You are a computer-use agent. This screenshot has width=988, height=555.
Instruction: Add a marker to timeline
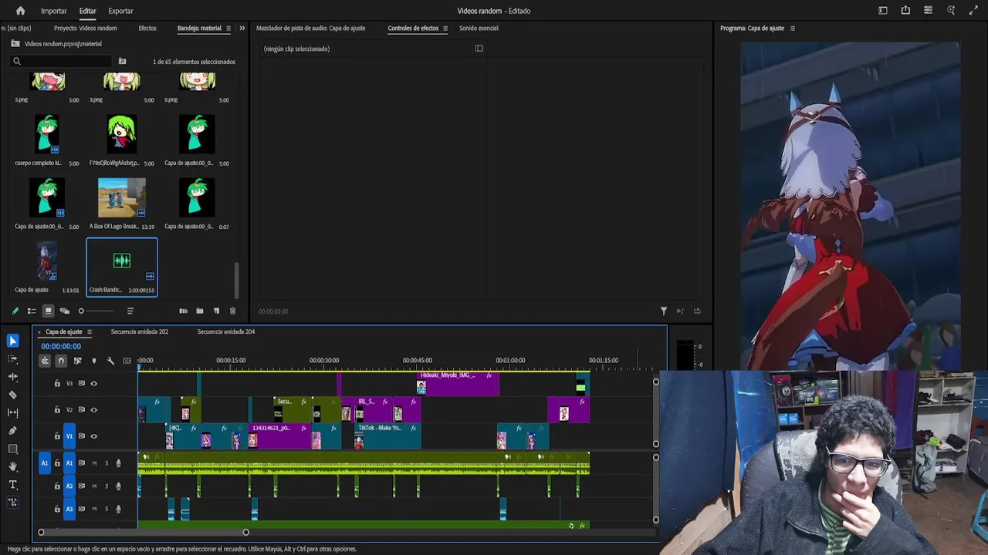pyautogui.click(x=94, y=361)
